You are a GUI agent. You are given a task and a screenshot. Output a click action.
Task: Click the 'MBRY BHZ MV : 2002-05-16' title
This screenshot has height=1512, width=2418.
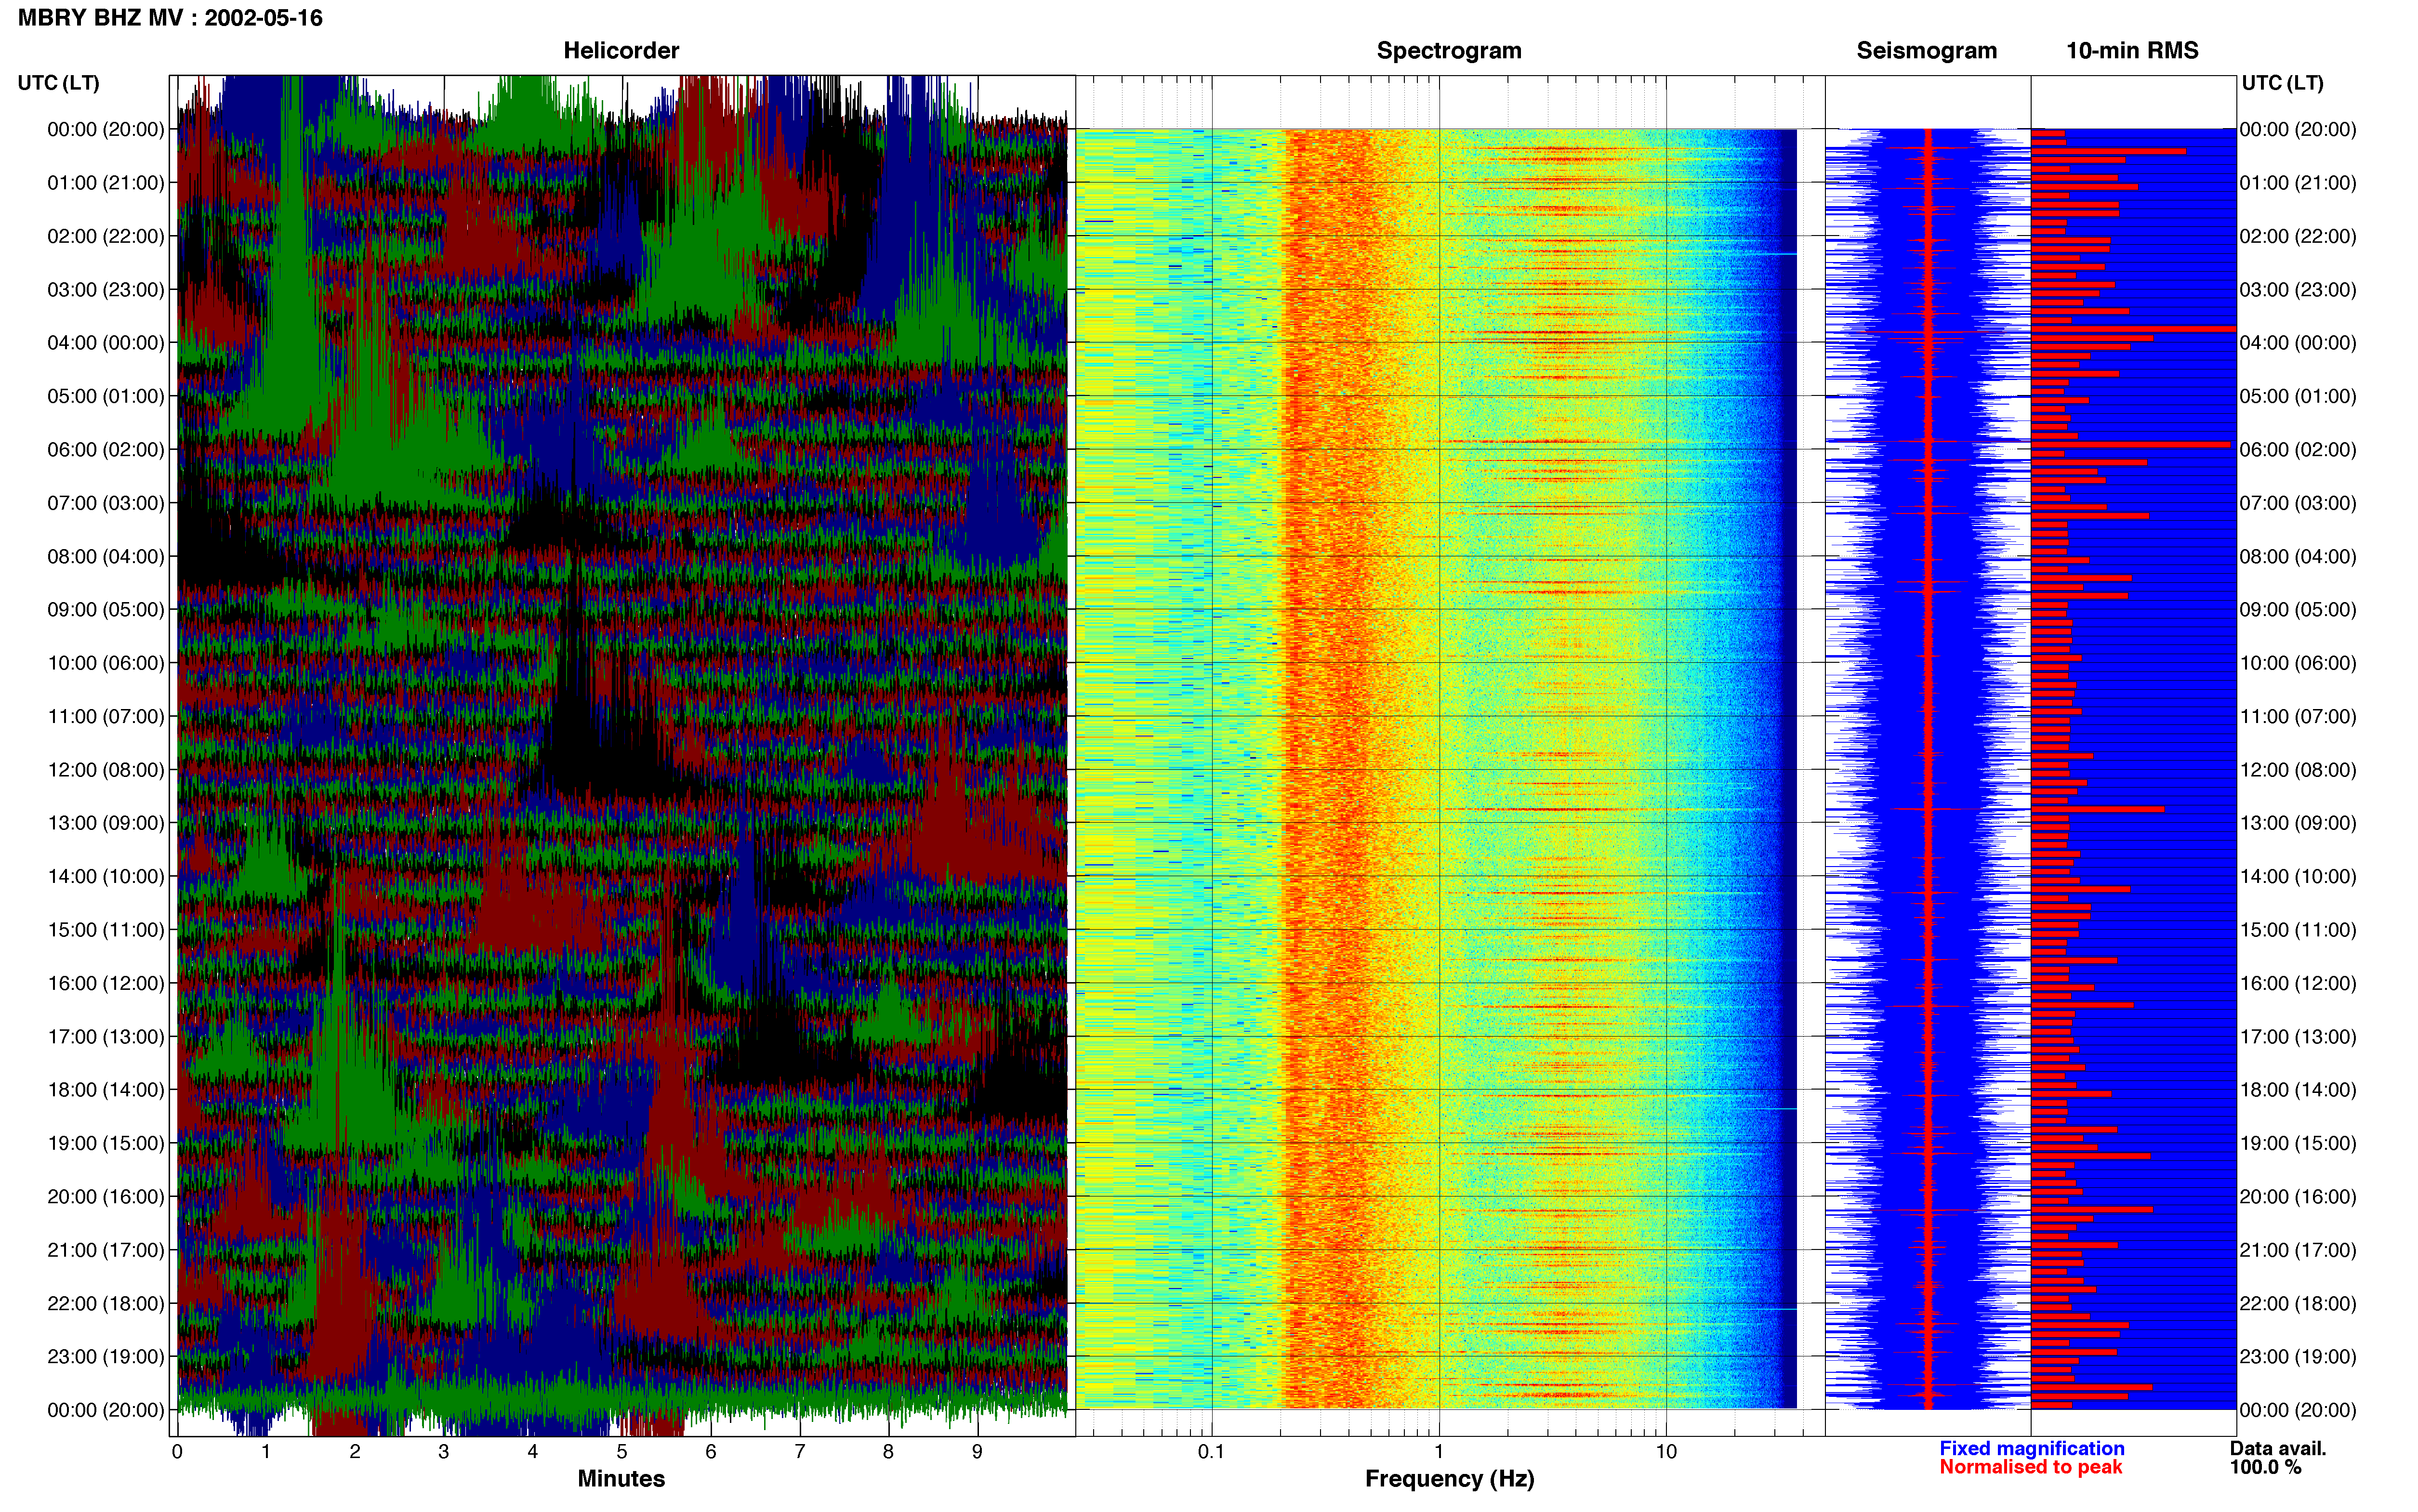170,18
